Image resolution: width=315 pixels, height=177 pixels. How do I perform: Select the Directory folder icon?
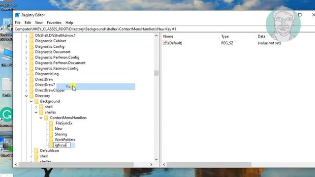click(31, 96)
